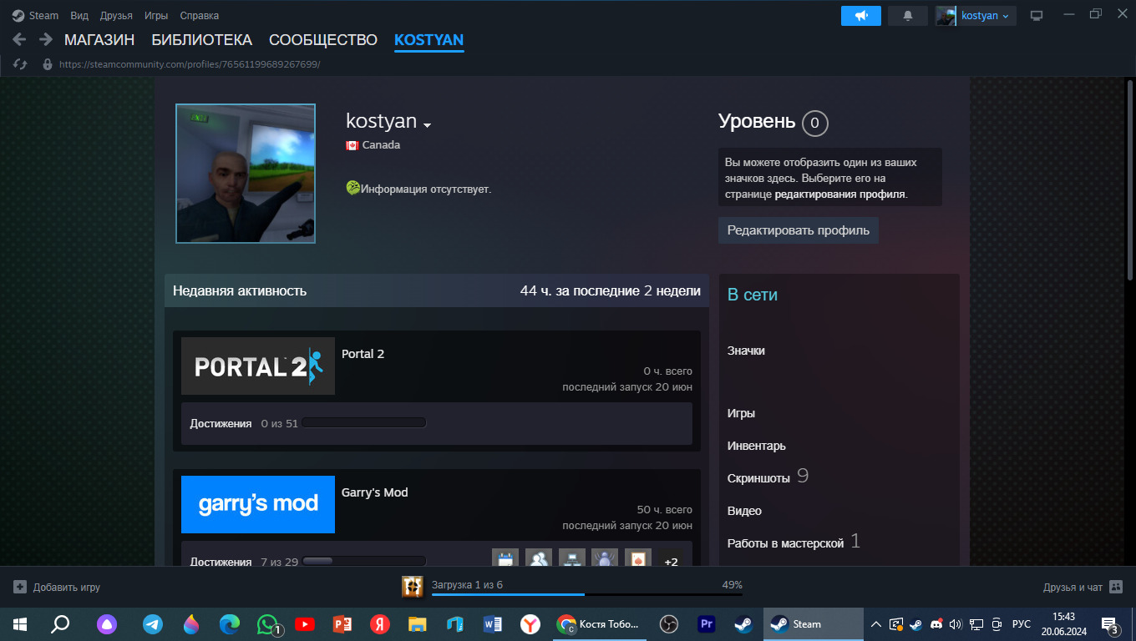The image size is (1136, 641).
Task: Open Microsoft Edge from the taskbar
Action: click(229, 623)
